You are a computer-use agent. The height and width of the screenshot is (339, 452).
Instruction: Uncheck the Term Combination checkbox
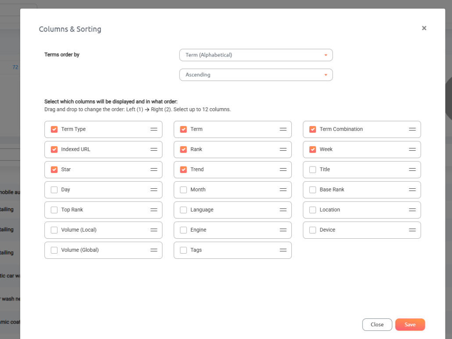312,129
